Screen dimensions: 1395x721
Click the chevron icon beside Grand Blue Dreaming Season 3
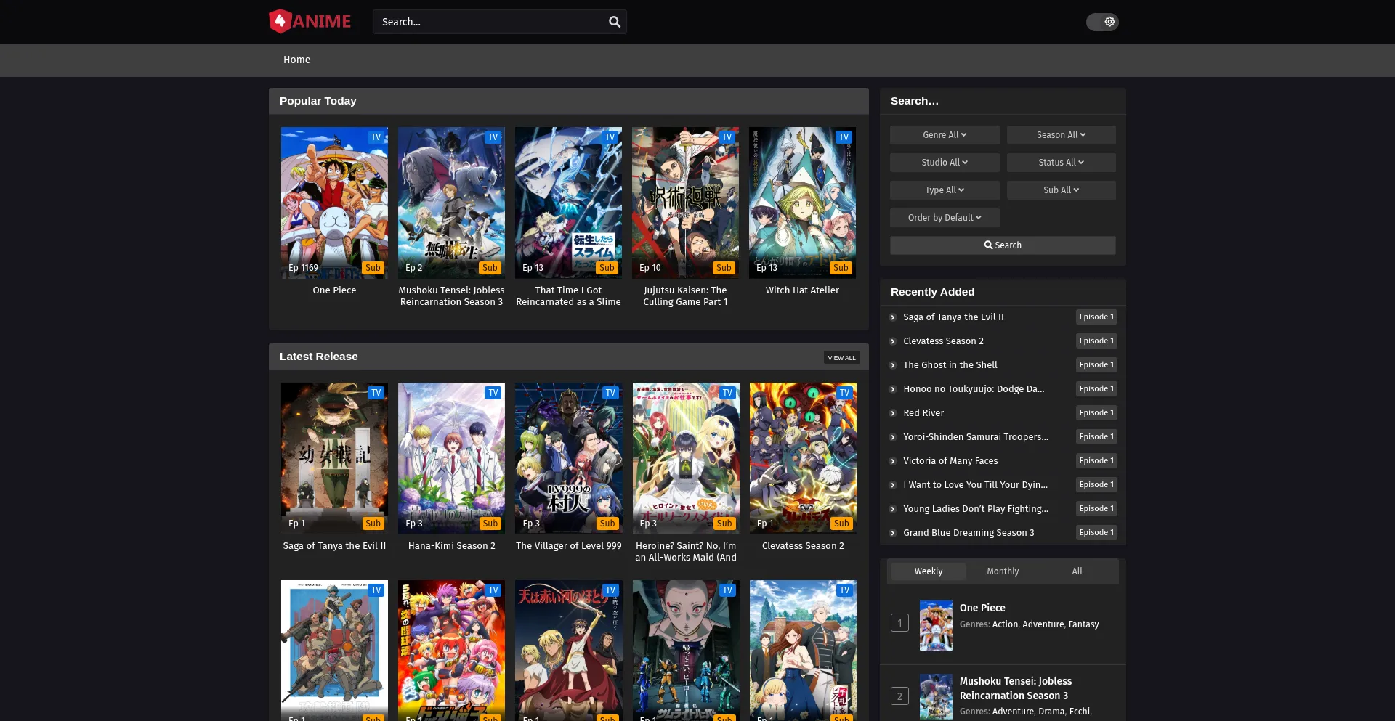pyautogui.click(x=893, y=533)
